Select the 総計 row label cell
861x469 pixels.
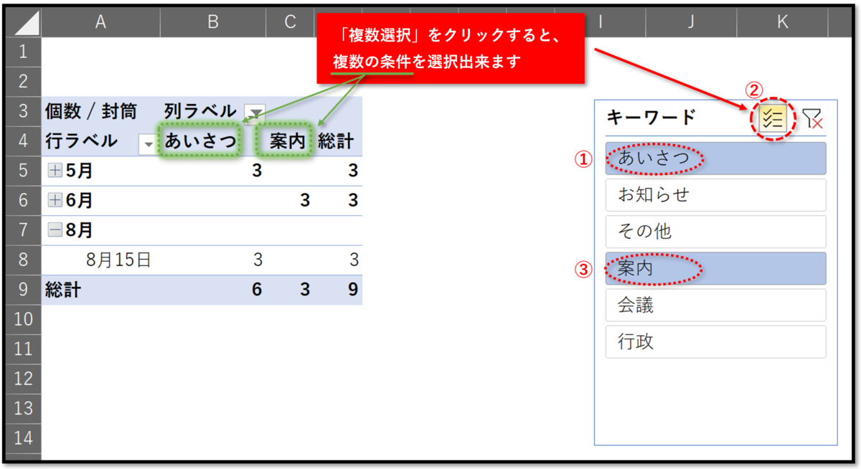(65, 290)
